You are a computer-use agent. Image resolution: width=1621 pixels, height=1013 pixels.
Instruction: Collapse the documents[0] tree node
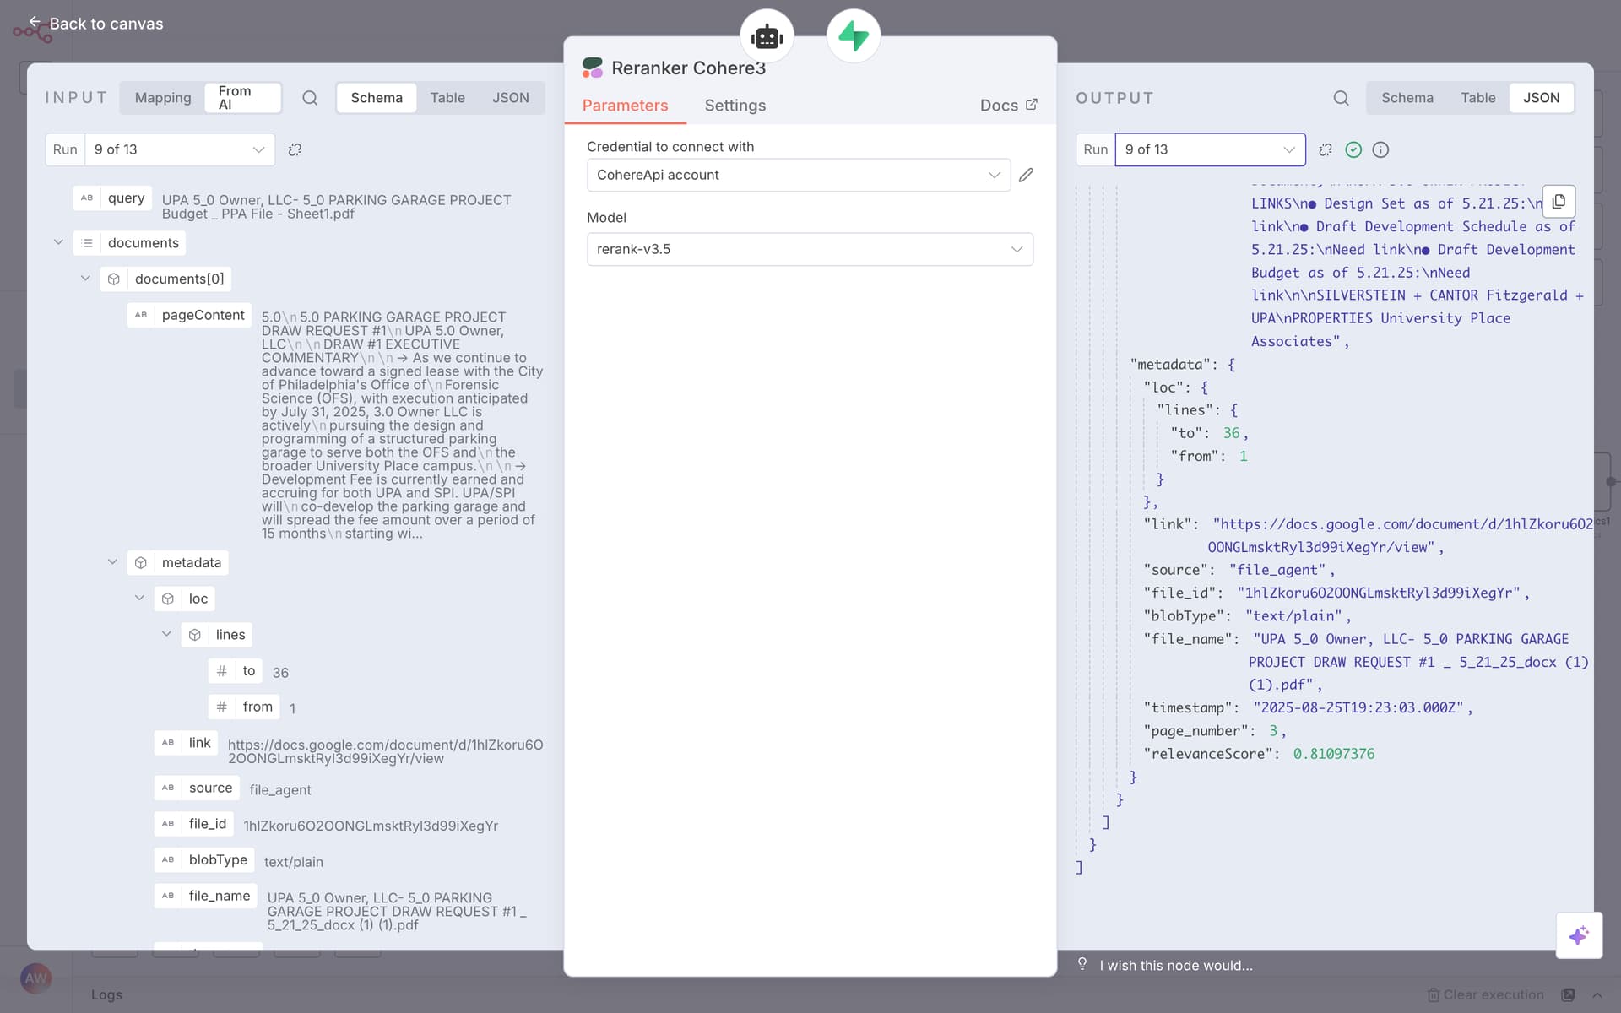click(85, 279)
